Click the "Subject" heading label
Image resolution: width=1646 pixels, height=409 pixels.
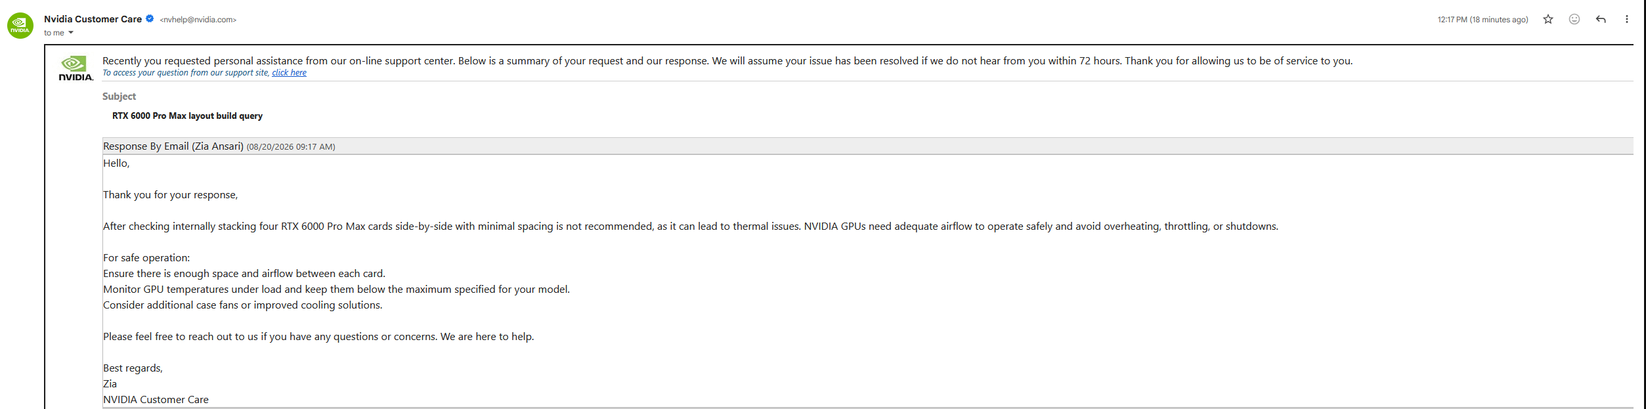click(119, 97)
